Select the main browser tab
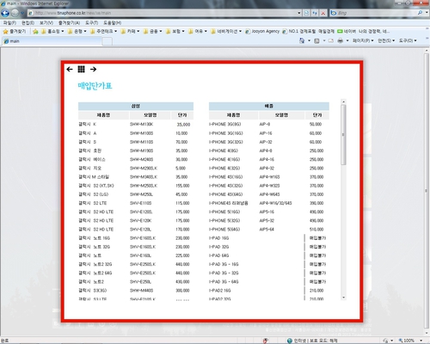The width and height of the screenshot is (430, 344). [52, 41]
